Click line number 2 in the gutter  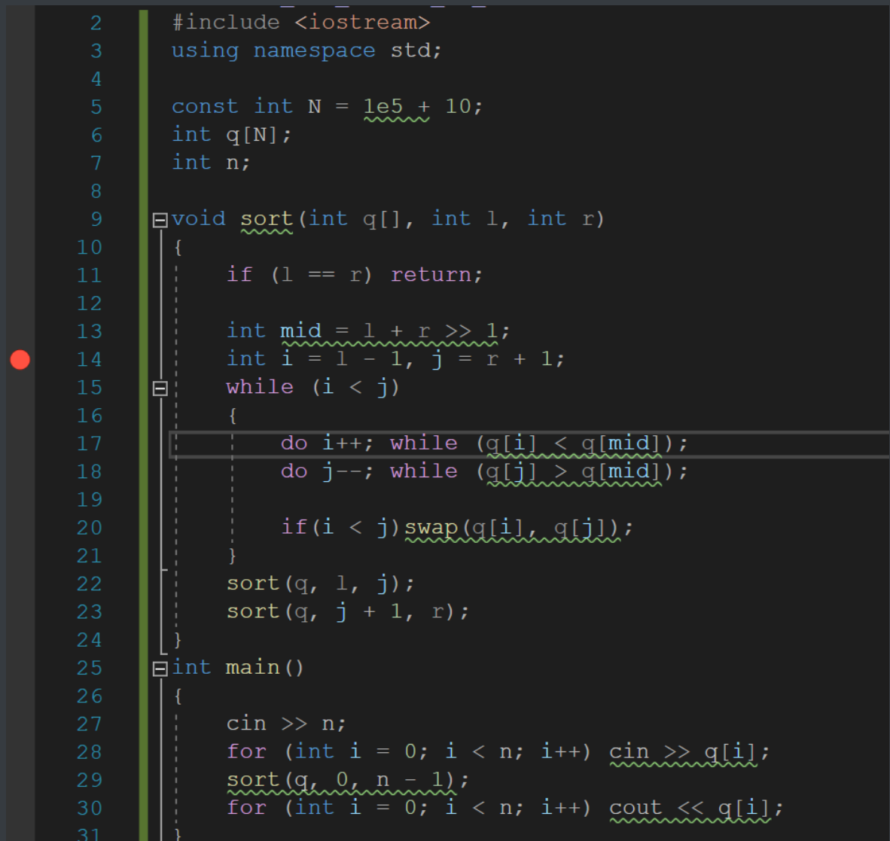coord(96,23)
